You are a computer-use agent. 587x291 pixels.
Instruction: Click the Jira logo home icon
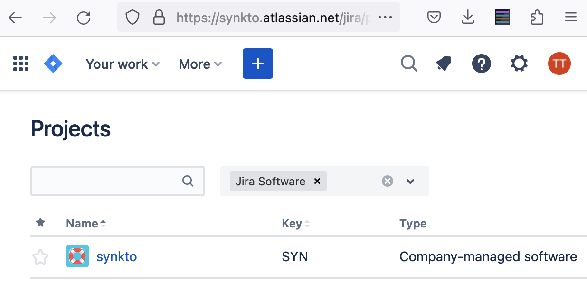click(53, 64)
